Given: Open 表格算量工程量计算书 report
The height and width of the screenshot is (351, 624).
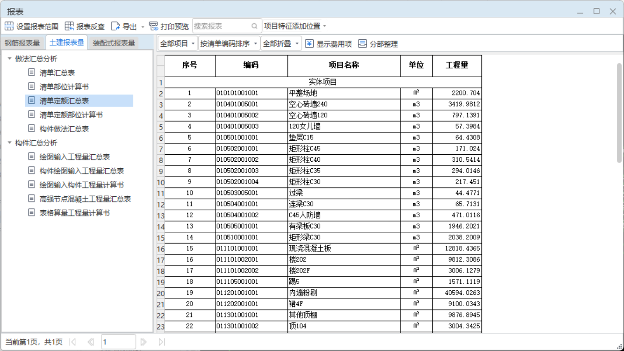Looking at the screenshot, I should tap(75, 213).
